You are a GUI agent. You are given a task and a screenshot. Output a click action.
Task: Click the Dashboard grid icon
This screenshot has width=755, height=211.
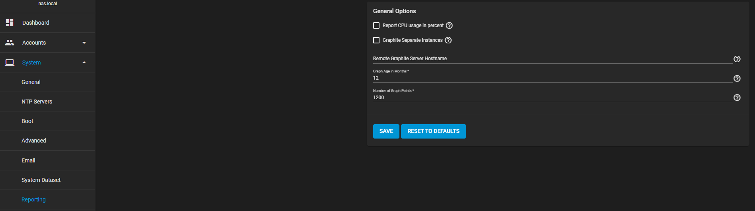(10, 23)
